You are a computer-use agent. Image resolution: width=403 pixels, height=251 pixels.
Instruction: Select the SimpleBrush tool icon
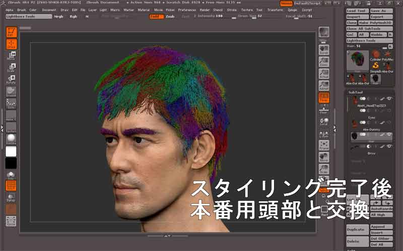[x=375, y=67]
